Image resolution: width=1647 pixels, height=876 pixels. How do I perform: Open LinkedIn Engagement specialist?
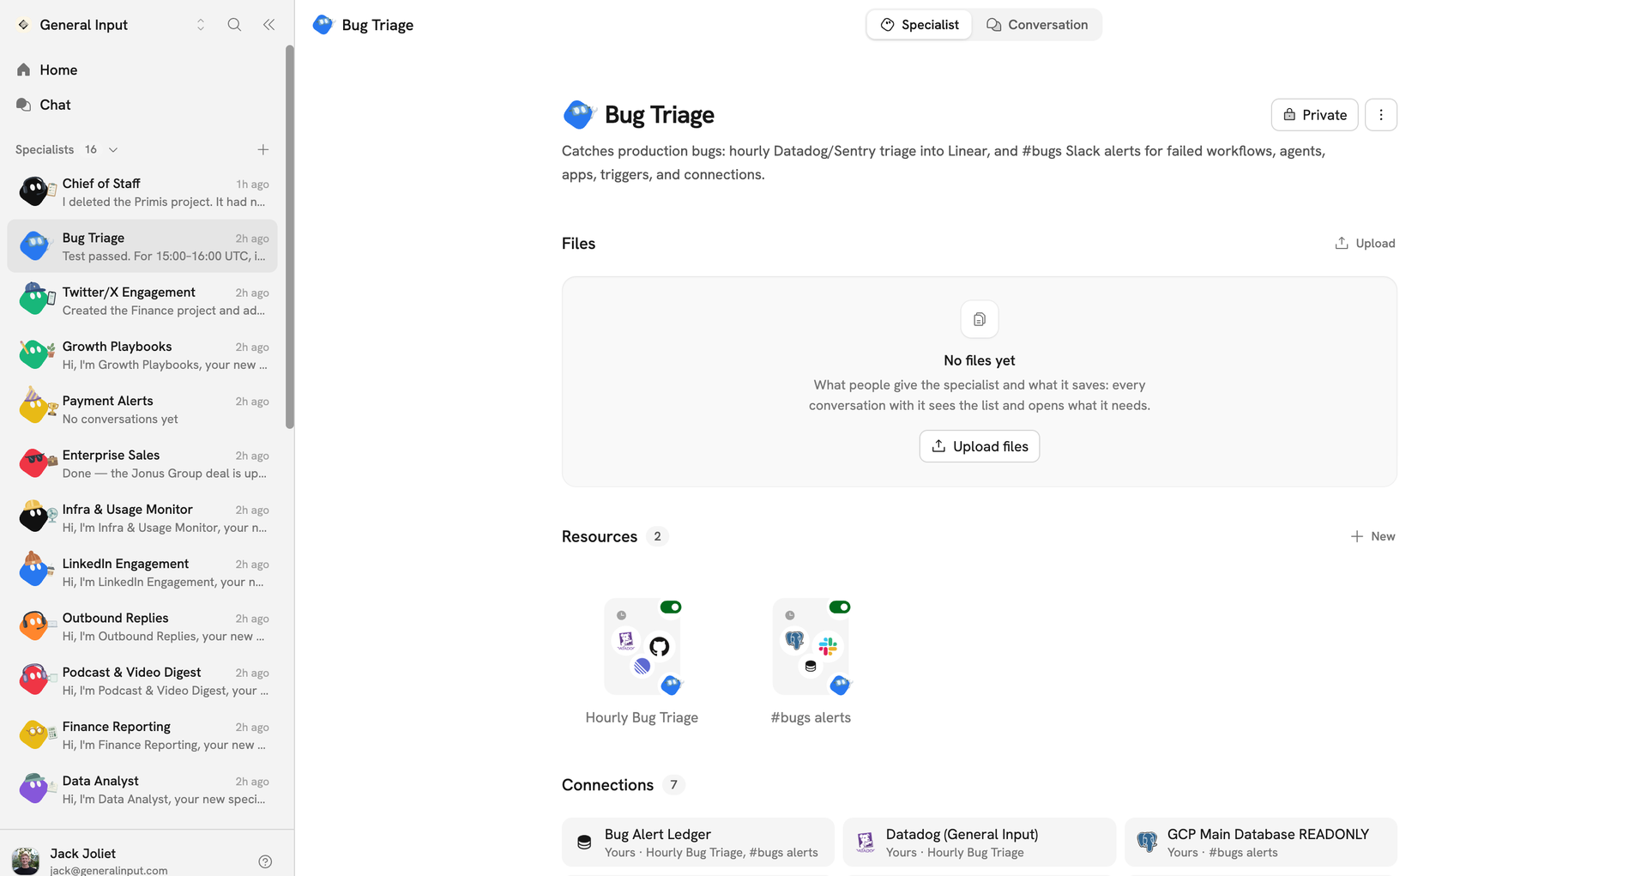[x=142, y=572]
